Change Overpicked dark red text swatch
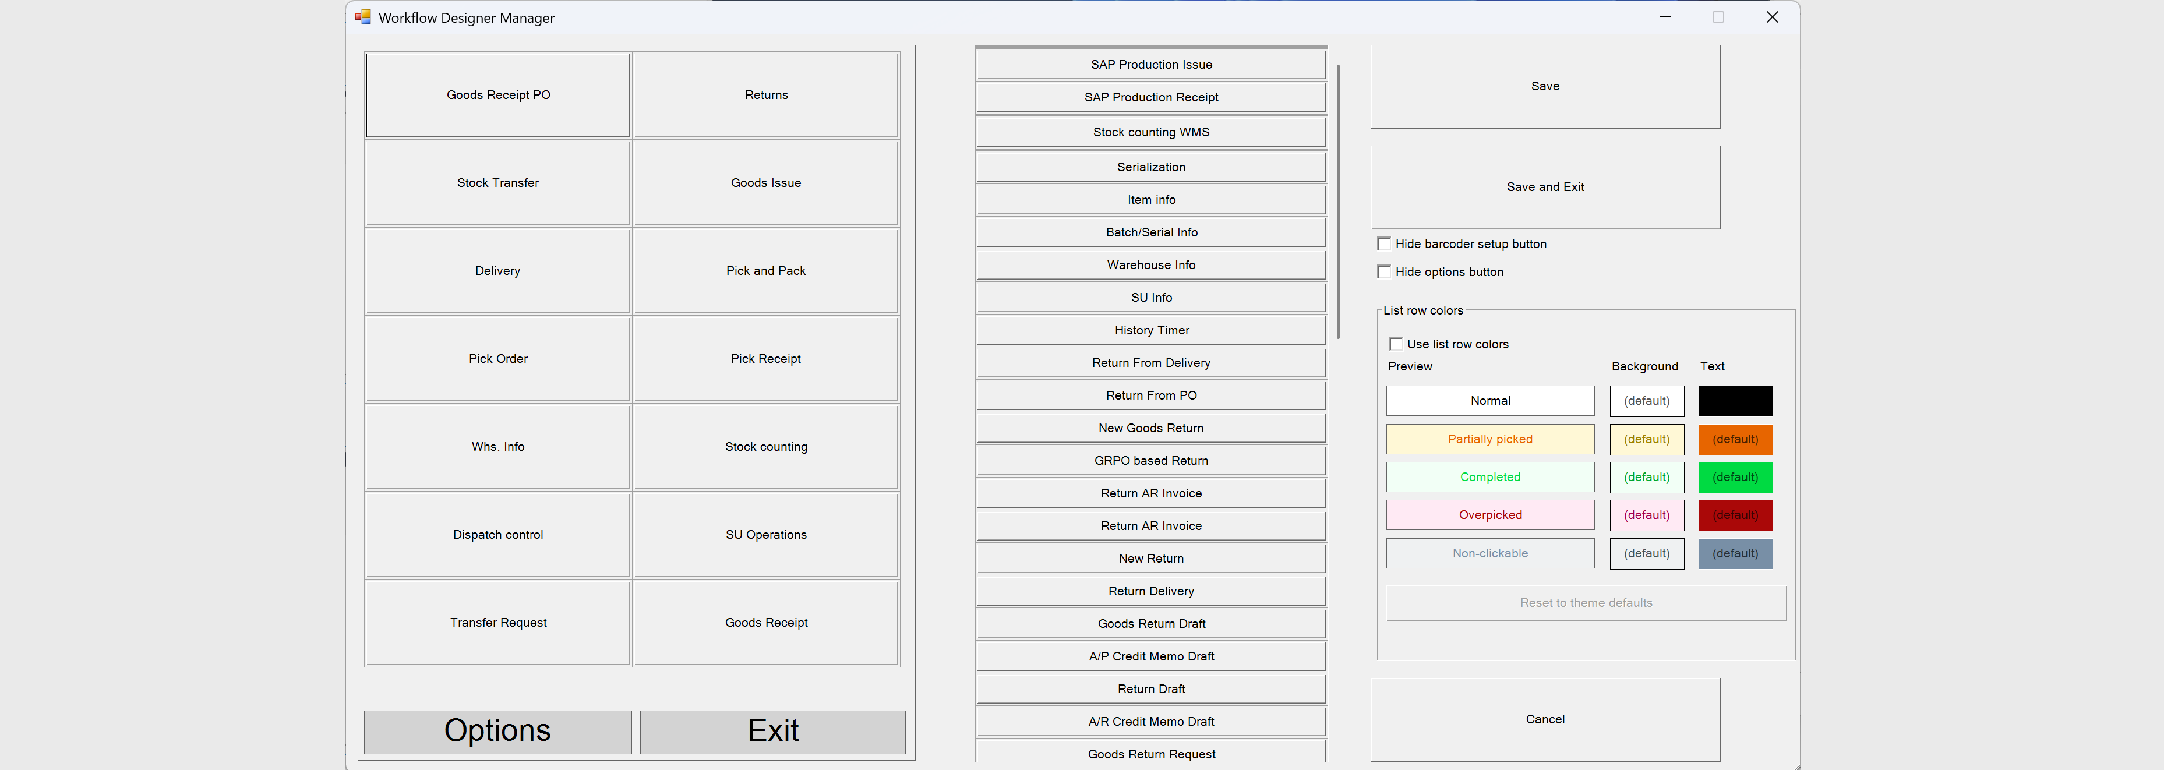This screenshot has width=2164, height=770. point(1735,515)
